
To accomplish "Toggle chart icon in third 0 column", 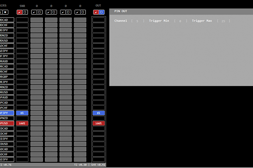I will pos(63,12).
